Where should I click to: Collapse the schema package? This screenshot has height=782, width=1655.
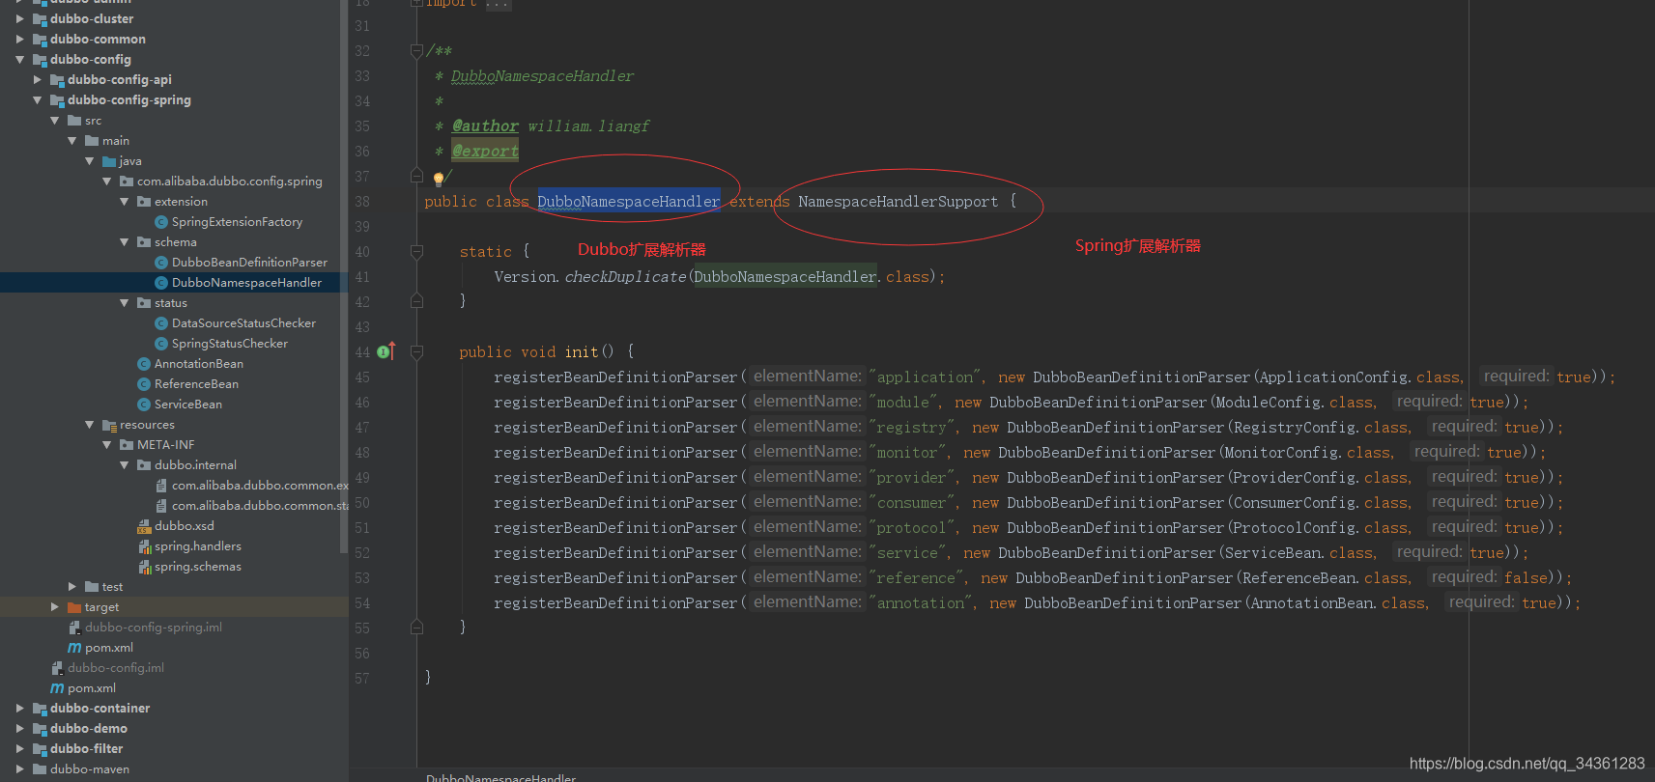pos(124,241)
